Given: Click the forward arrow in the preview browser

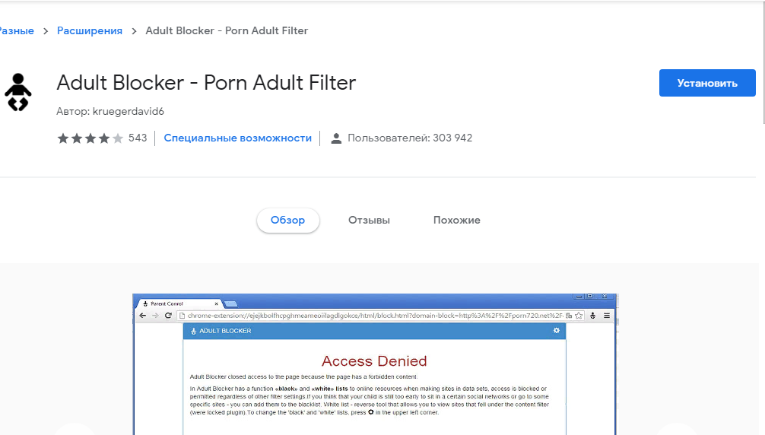Looking at the screenshot, I should pyautogui.click(x=155, y=316).
